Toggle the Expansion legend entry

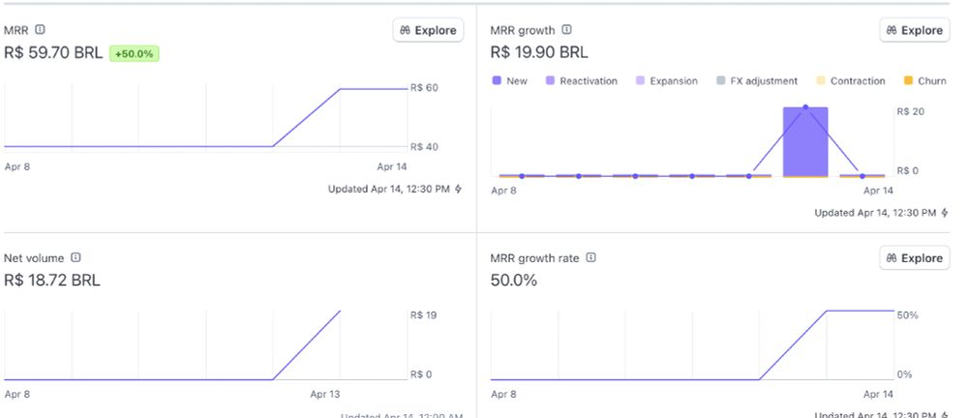click(x=666, y=81)
